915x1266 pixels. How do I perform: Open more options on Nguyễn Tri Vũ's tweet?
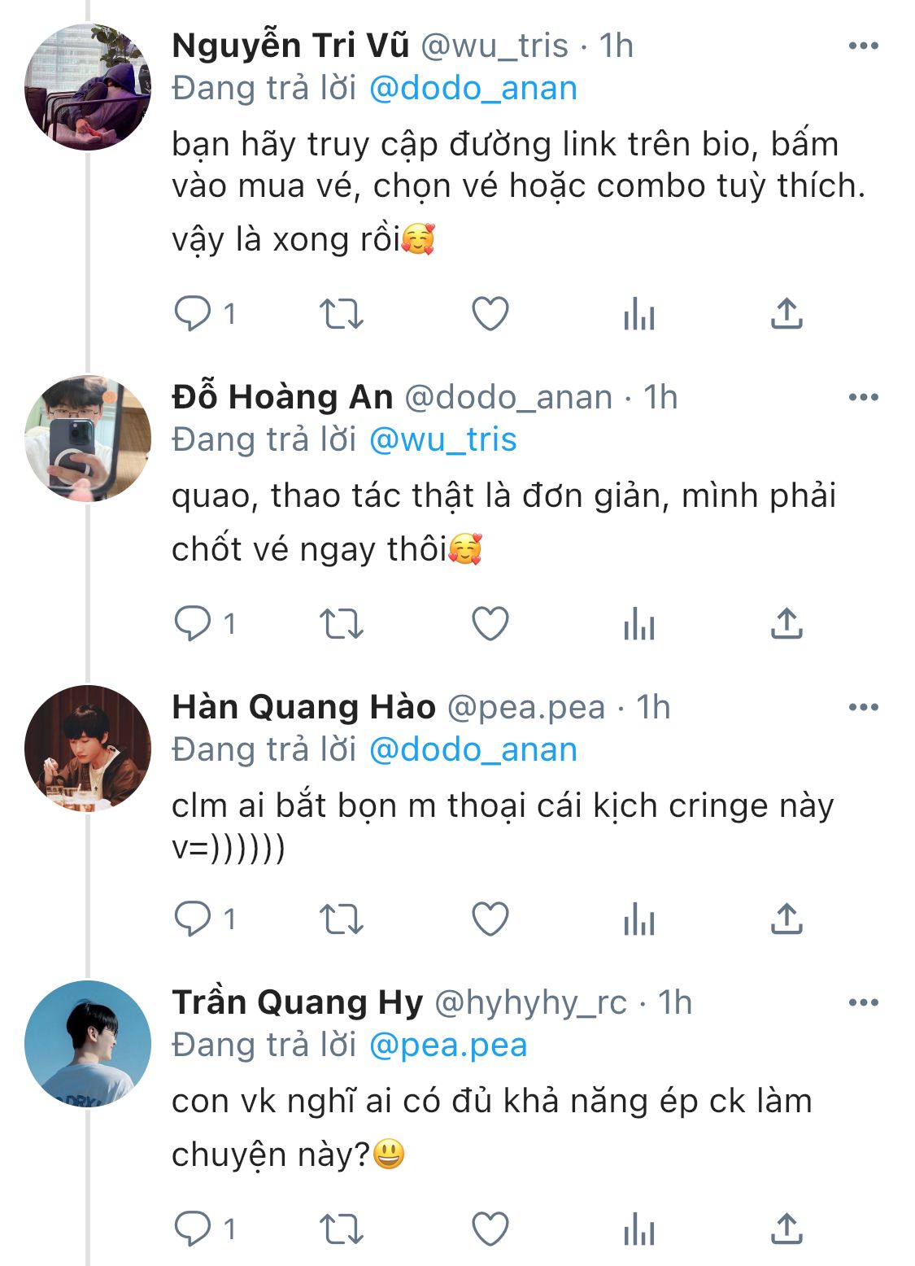tap(863, 46)
